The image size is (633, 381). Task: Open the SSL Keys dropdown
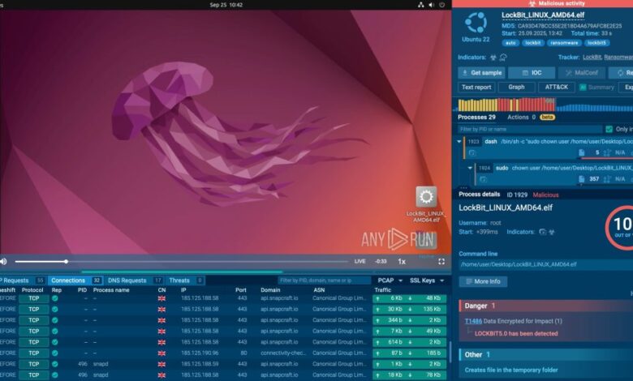(427, 280)
